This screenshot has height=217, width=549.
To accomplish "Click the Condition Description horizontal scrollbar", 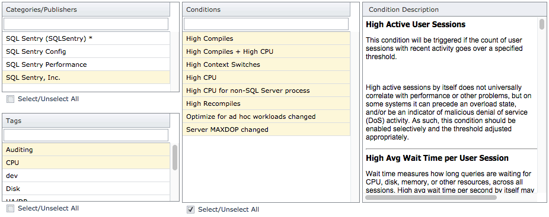I will click(430, 197).
